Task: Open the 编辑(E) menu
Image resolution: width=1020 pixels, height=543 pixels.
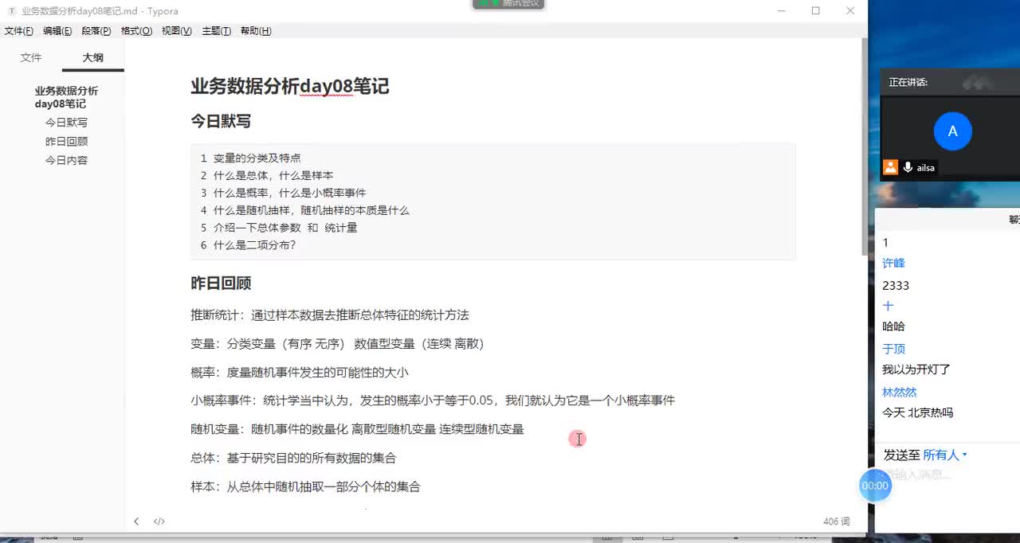Action: click(57, 31)
